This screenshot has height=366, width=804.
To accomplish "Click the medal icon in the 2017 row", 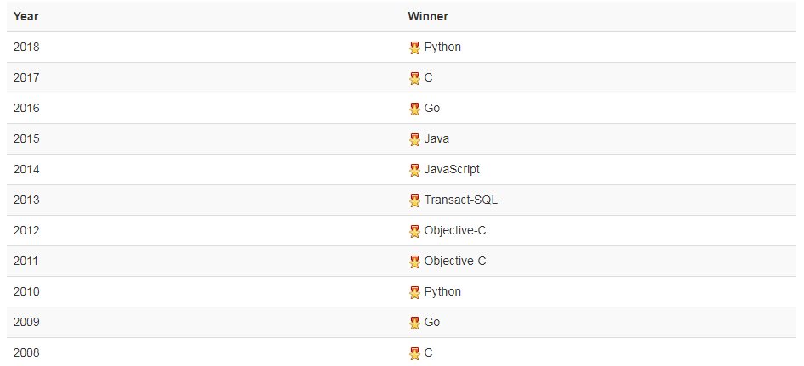I will tap(414, 78).
